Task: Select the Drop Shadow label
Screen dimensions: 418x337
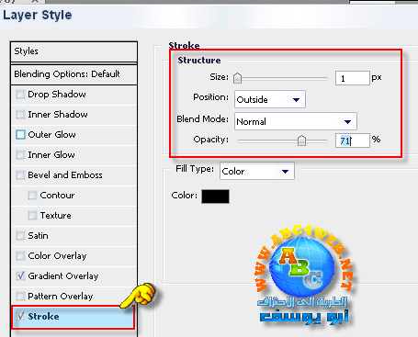Action: (57, 95)
